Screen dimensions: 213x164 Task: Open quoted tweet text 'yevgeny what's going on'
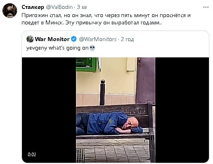tap(57, 48)
